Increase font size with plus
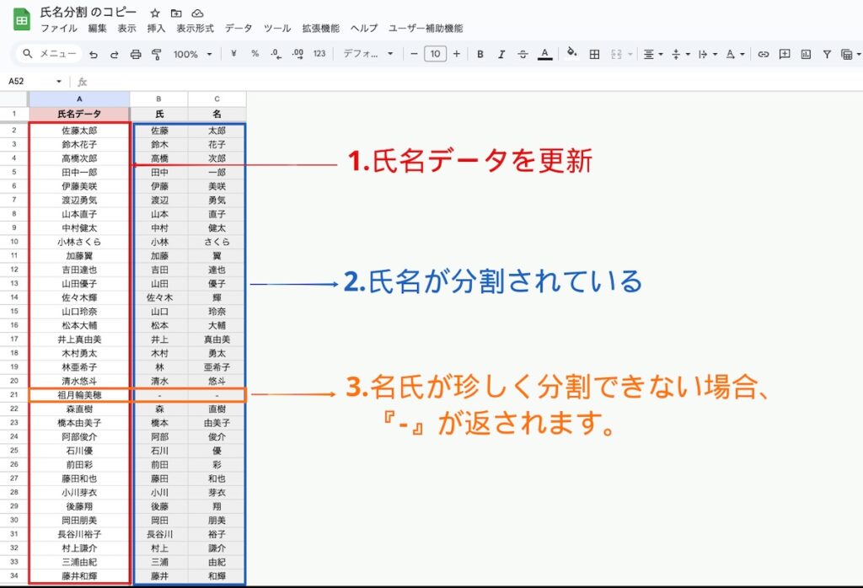Viewport: 863px width, 588px height. pyautogui.click(x=456, y=54)
